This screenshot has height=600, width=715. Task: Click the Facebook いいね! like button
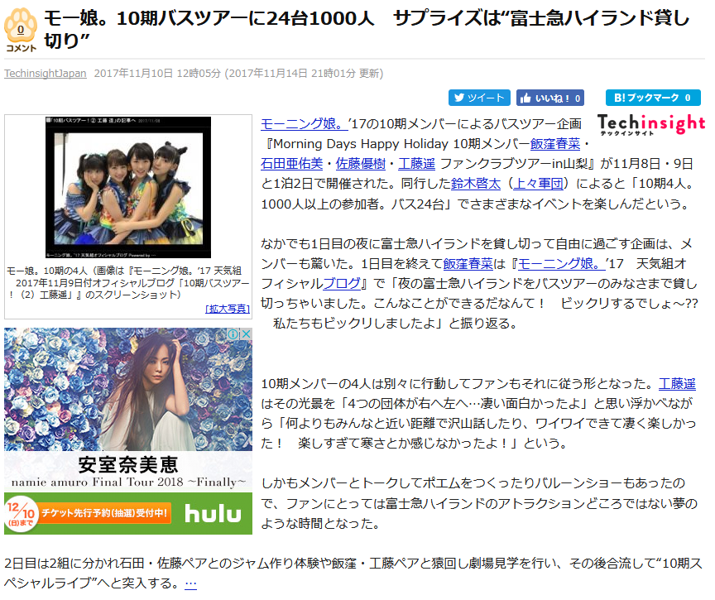[550, 98]
